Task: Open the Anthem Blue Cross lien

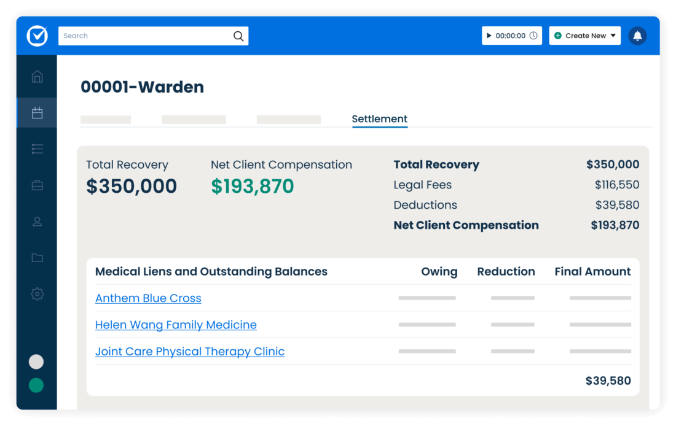Action: click(148, 298)
